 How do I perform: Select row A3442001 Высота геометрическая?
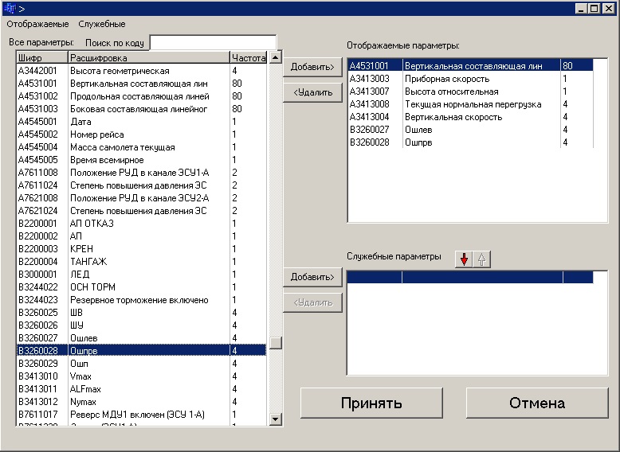[120, 71]
